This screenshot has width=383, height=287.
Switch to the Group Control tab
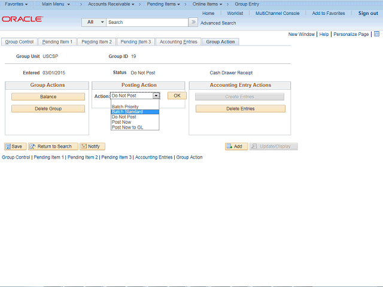19,42
